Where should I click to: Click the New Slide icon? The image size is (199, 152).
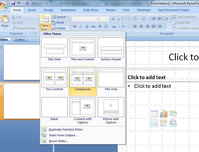pos(45,19)
